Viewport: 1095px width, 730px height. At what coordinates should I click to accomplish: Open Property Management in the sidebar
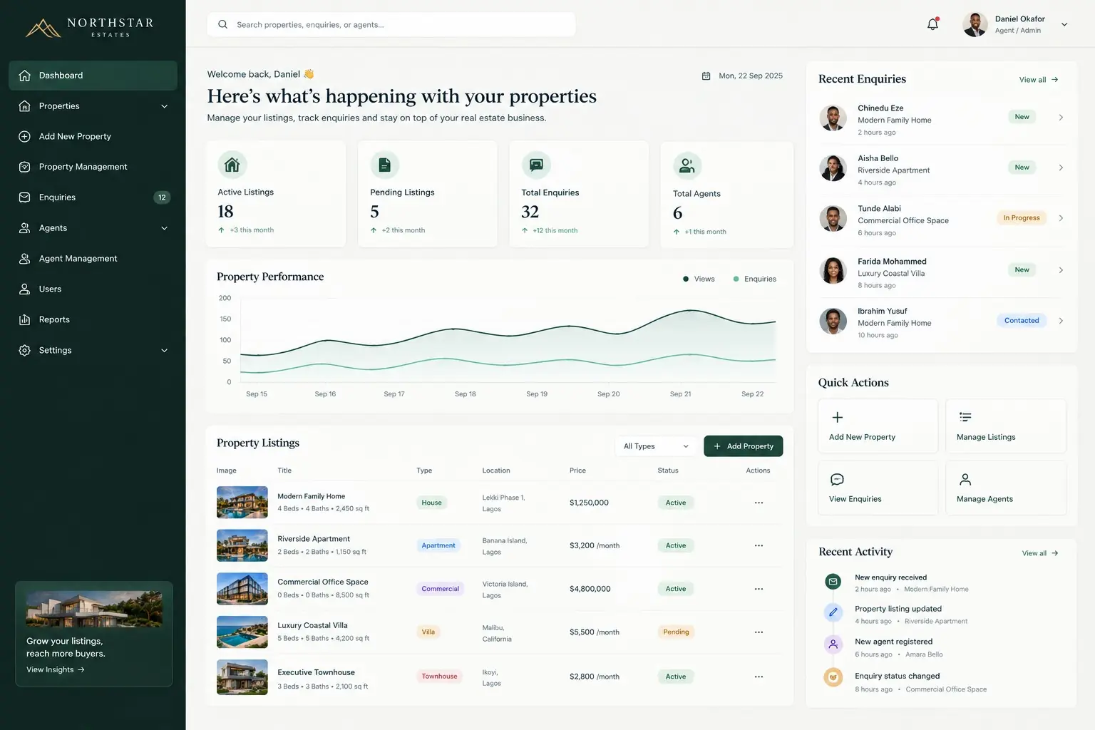pyautogui.click(x=93, y=167)
